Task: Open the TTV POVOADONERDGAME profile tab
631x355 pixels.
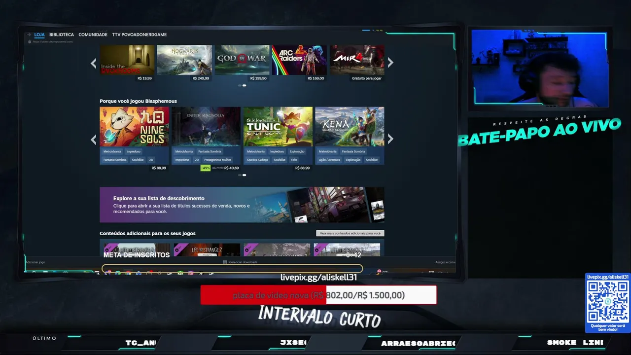Action: pos(140,35)
